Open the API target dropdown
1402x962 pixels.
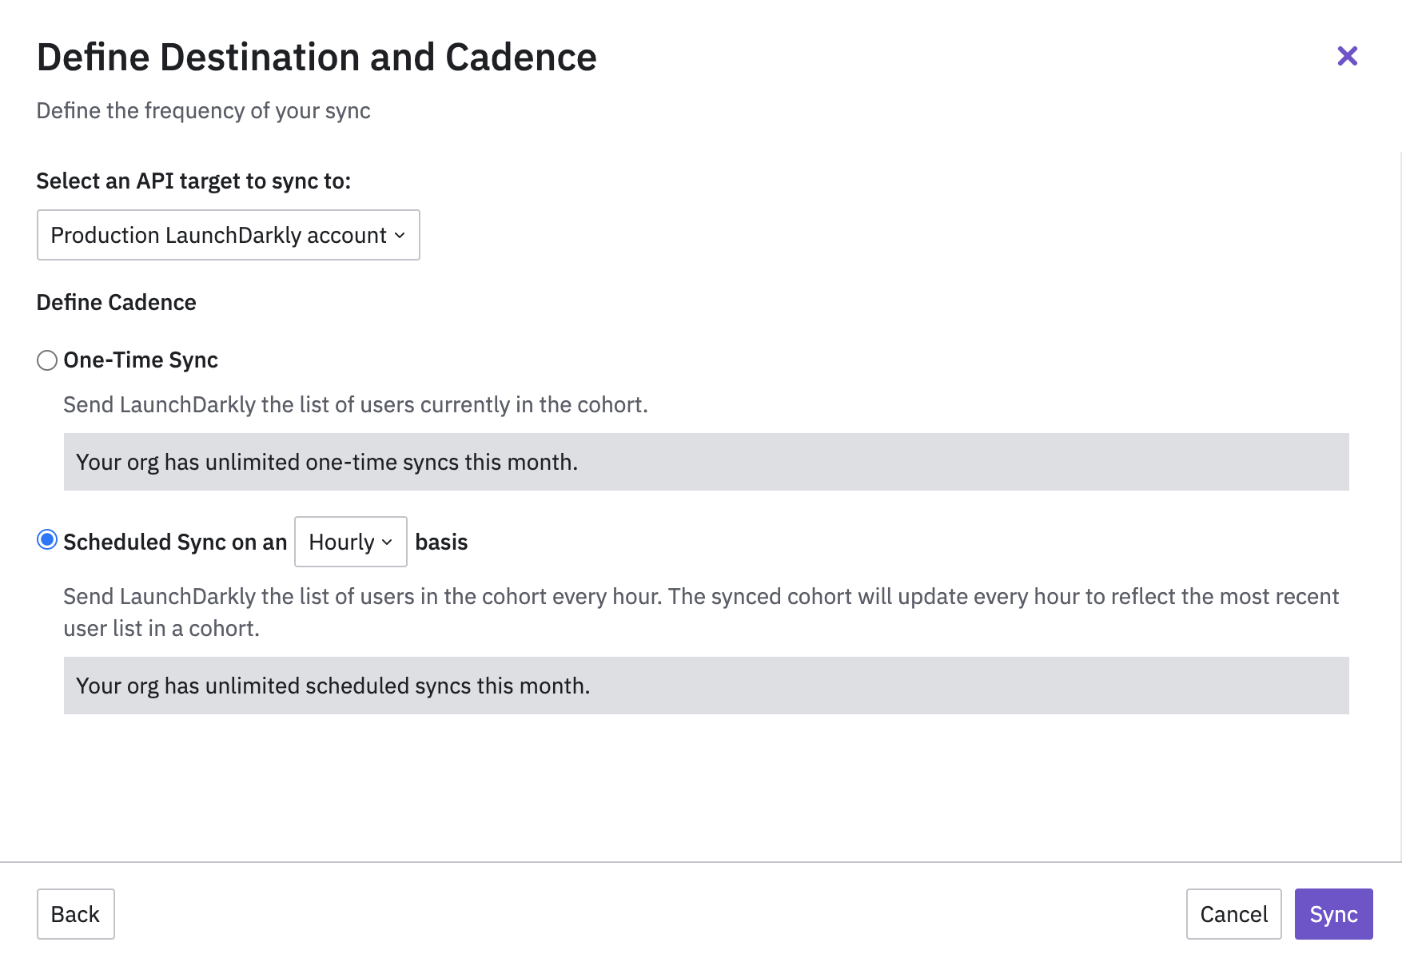pos(228,235)
